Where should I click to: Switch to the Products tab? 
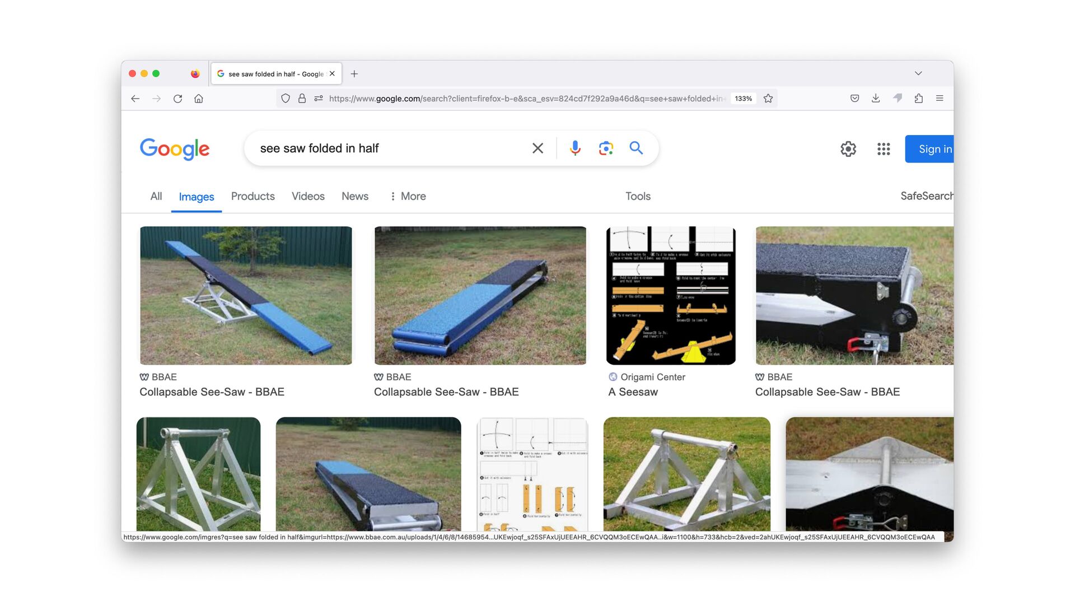(x=253, y=196)
